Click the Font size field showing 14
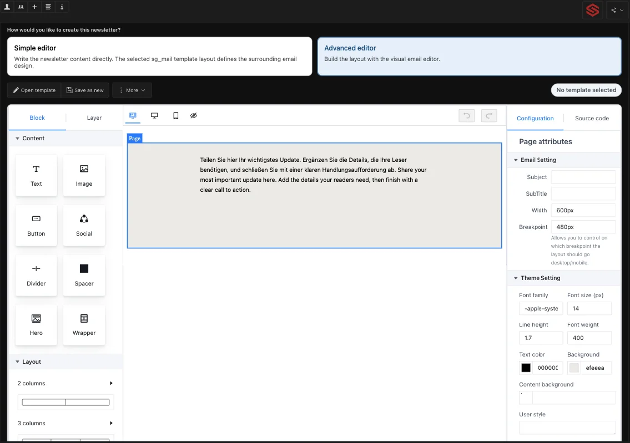 (x=589, y=308)
